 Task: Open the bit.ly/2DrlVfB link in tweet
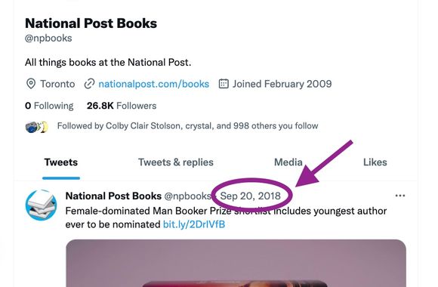point(194,224)
